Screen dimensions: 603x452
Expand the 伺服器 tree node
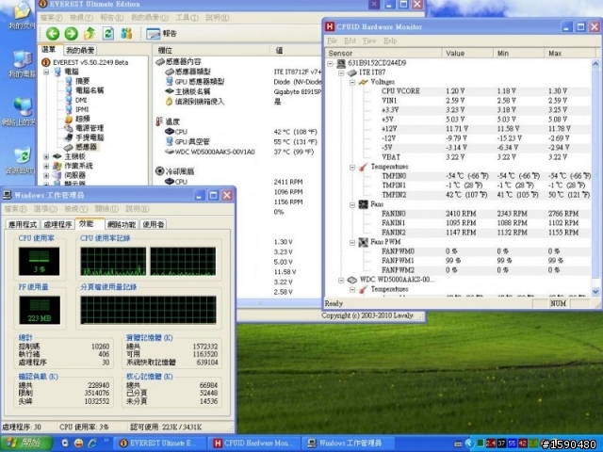[x=46, y=175]
